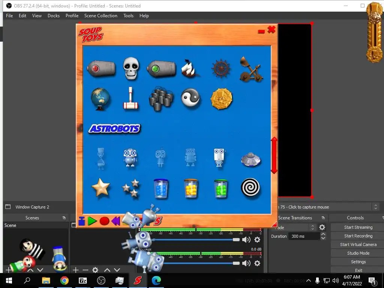Click the upper mixer volume slider handle
This screenshot has width=384, height=288.
pos(236,240)
